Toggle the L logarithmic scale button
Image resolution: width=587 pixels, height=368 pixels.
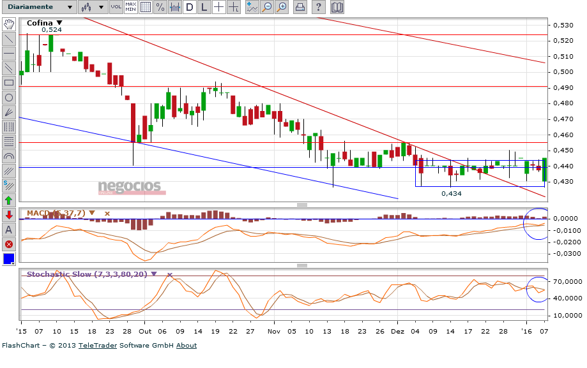coord(204,7)
